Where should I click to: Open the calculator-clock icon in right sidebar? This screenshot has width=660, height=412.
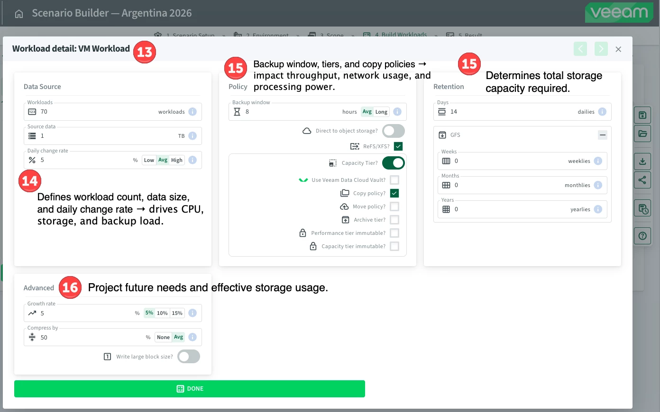pyautogui.click(x=642, y=208)
